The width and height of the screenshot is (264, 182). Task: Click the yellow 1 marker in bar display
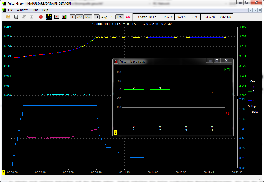pyautogui.click(x=116, y=133)
